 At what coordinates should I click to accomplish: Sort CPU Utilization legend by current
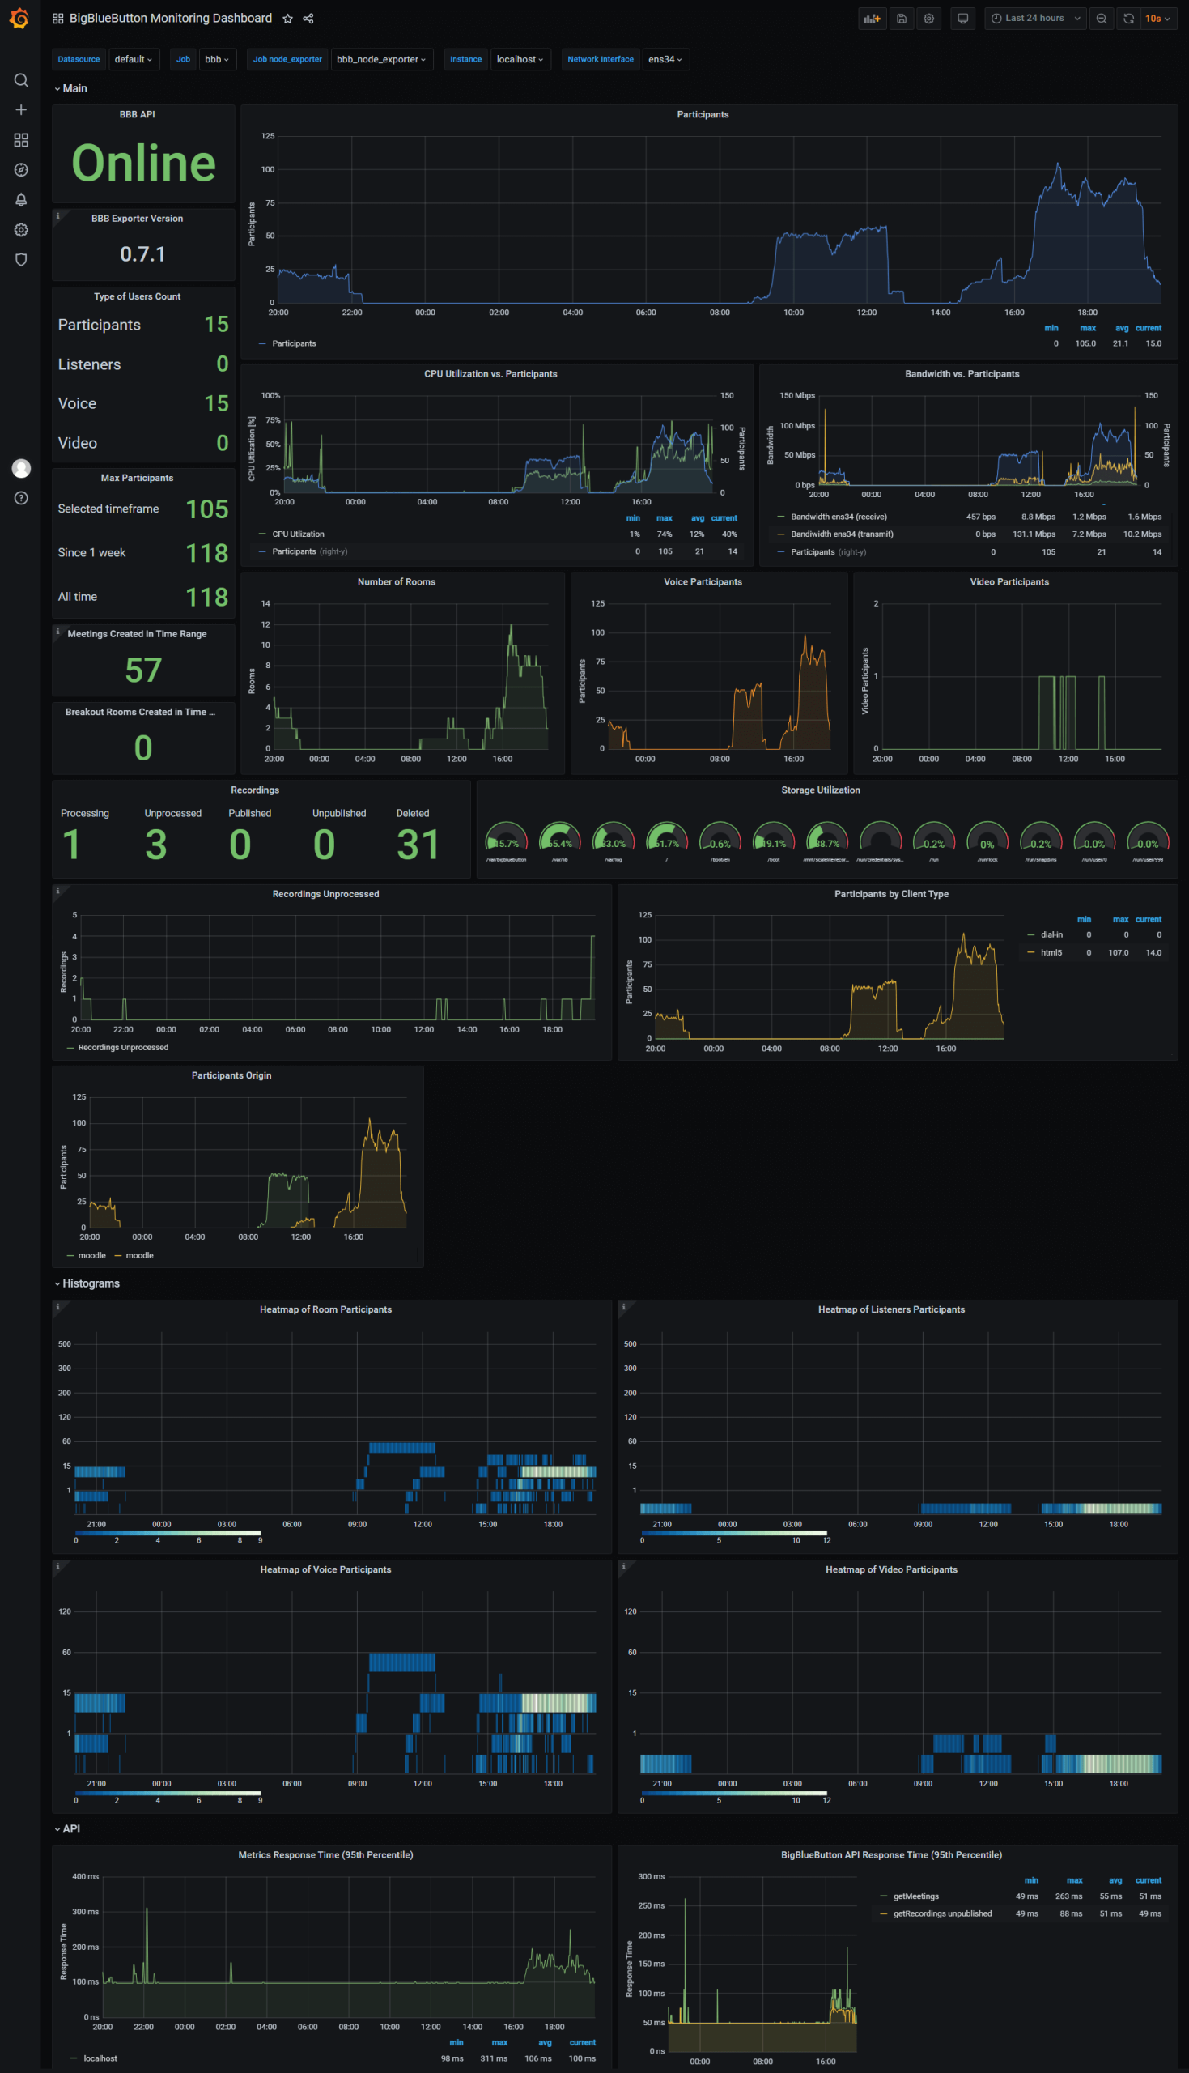click(724, 519)
